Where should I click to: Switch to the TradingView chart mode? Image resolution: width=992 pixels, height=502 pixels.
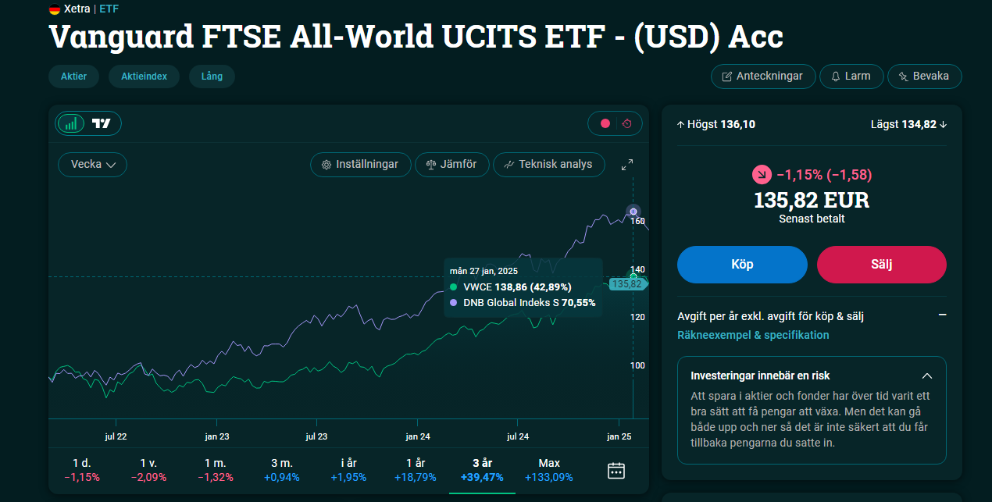coord(102,123)
